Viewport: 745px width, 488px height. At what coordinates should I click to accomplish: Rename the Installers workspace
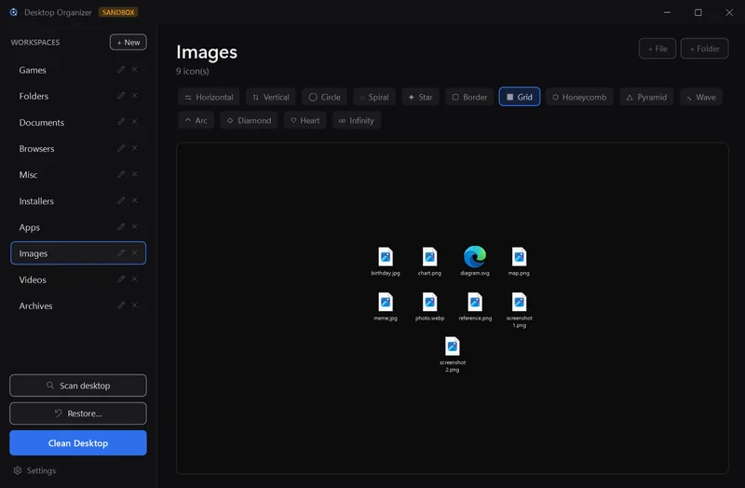pos(121,200)
